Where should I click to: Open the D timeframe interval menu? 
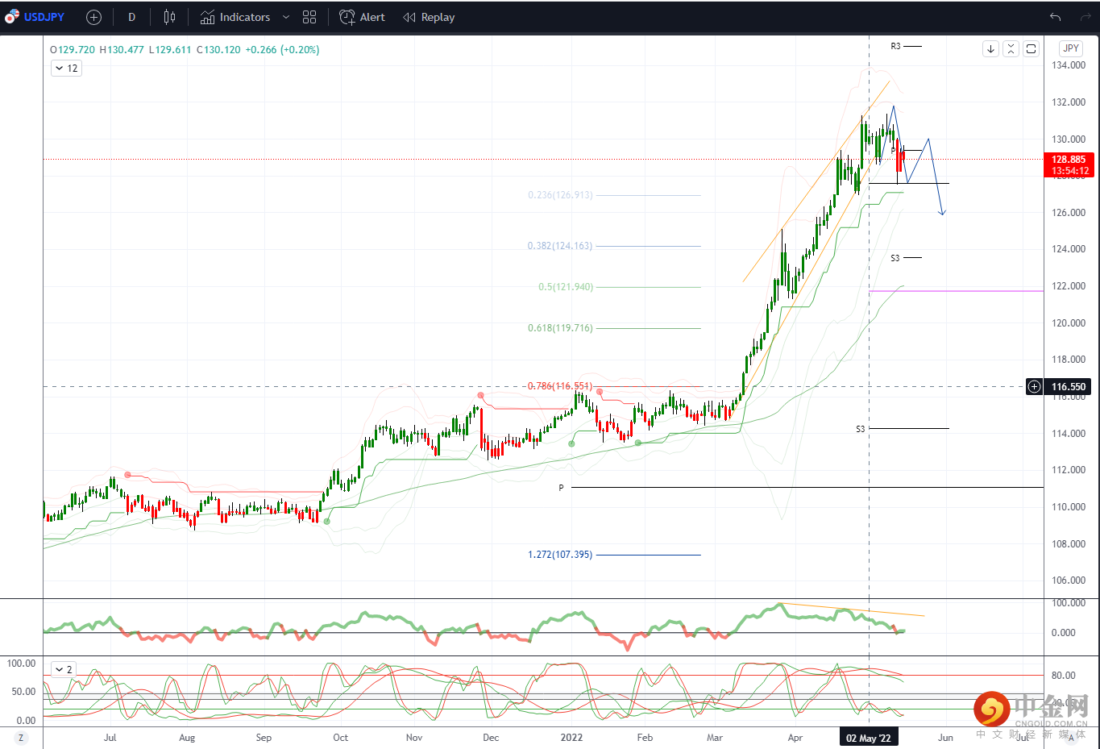(x=131, y=17)
